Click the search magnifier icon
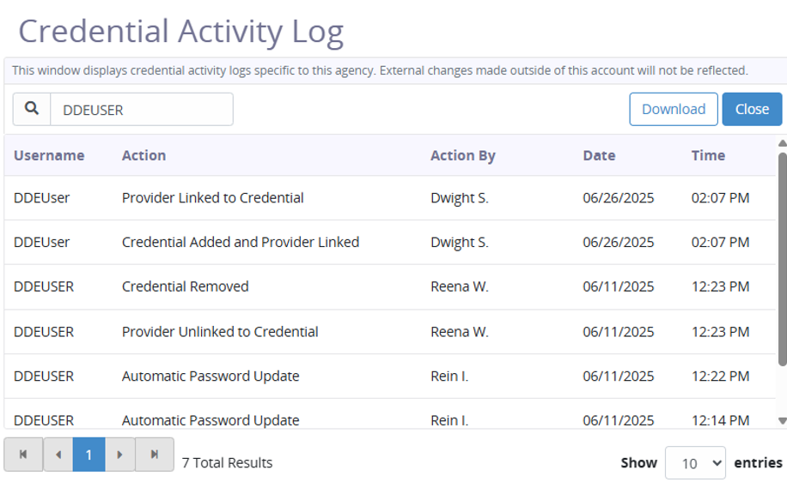This screenshot has height=482, width=787. (x=32, y=109)
